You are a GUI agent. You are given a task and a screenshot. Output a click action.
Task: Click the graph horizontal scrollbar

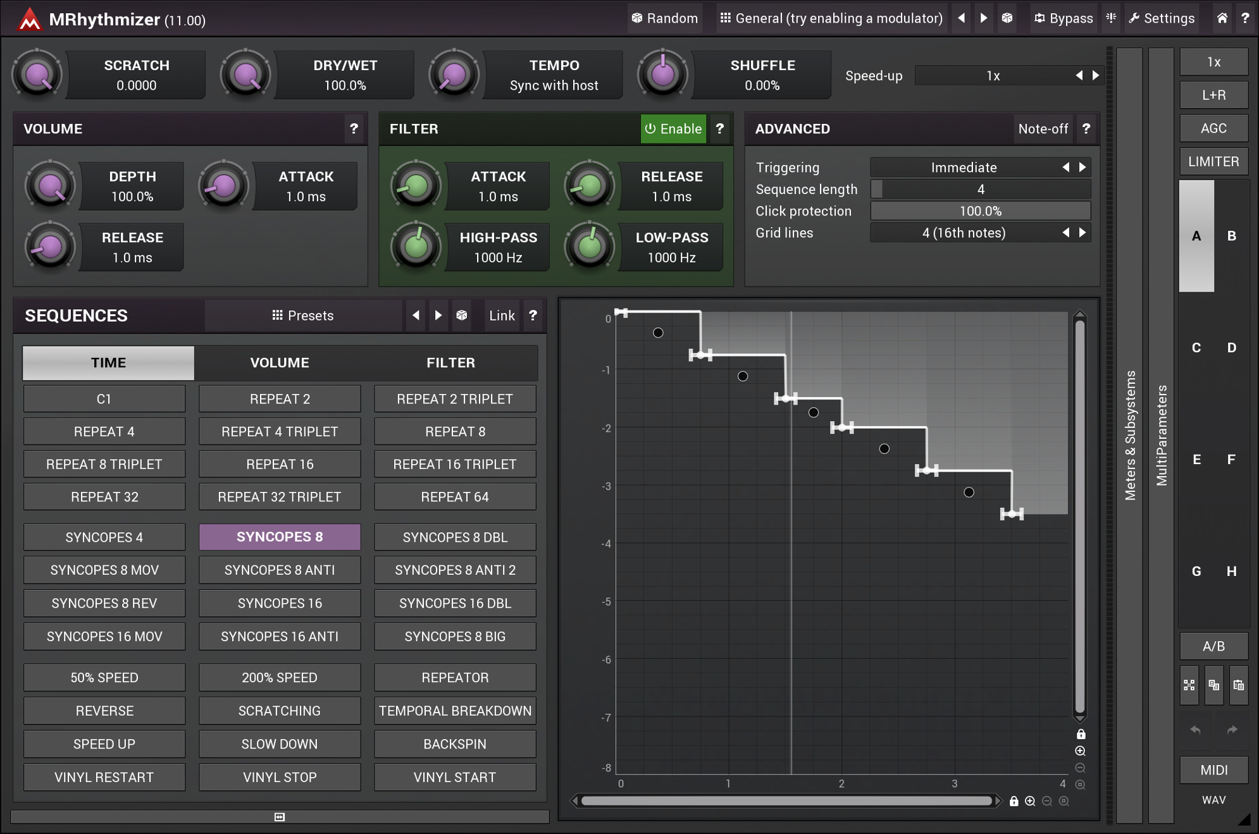pyautogui.click(x=786, y=801)
